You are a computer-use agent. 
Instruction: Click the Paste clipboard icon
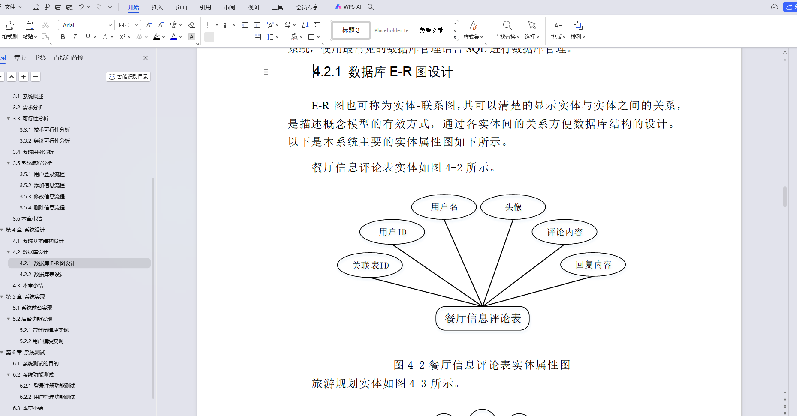[30, 25]
